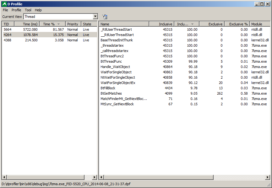
Task: Select NtWaitForSingleObject function row
Action: click(x=185, y=77)
